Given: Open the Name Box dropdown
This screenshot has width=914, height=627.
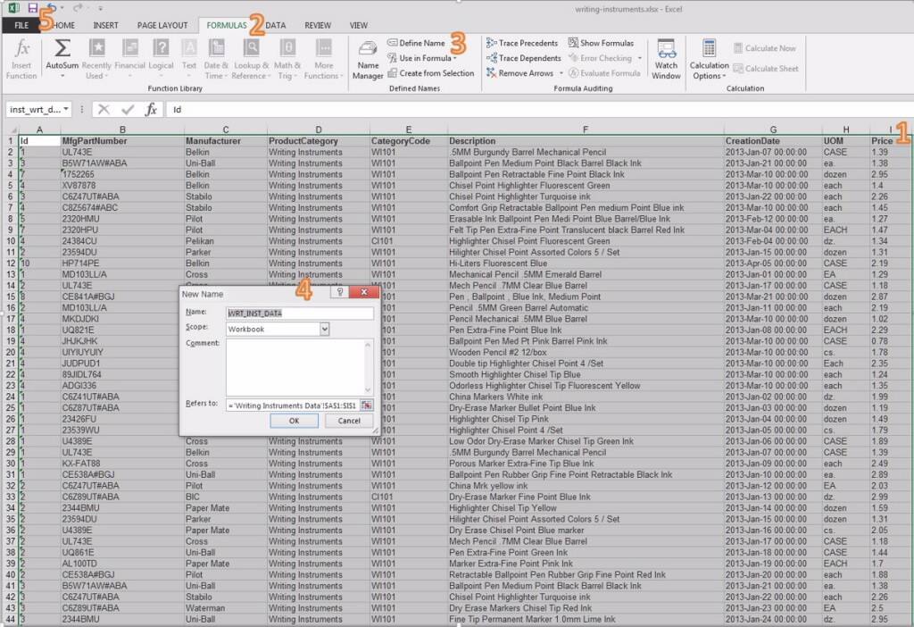Looking at the screenshot, I should pos(68,110).
